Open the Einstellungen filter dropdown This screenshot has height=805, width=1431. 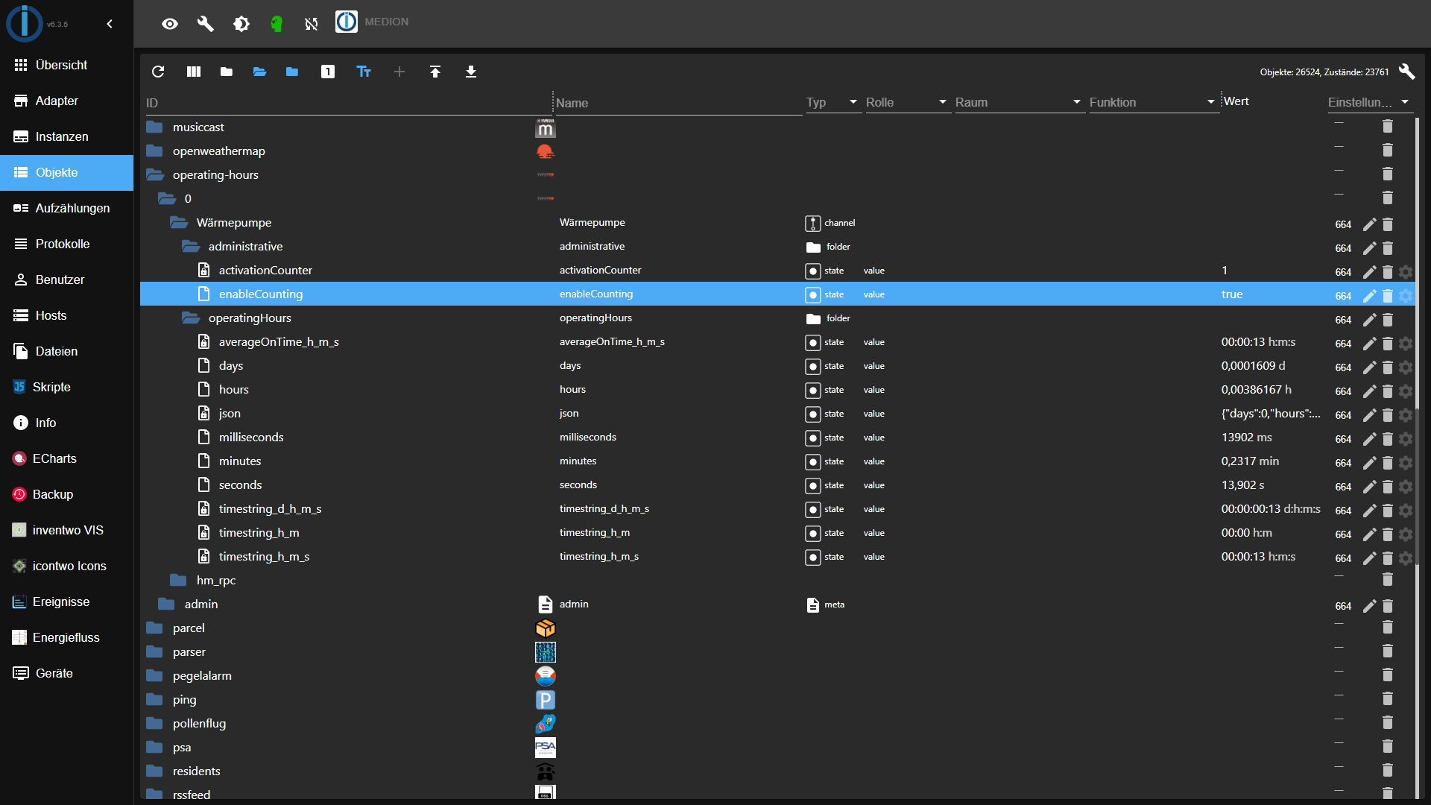tap(1369, 102)
